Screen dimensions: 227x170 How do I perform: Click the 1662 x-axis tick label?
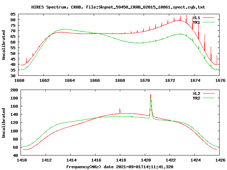point(44,80)
